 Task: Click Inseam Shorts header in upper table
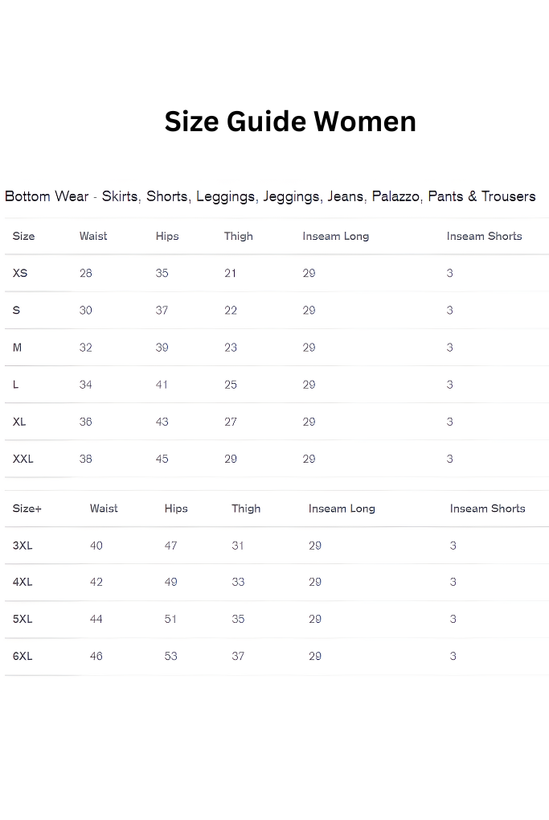coord(484,236)
